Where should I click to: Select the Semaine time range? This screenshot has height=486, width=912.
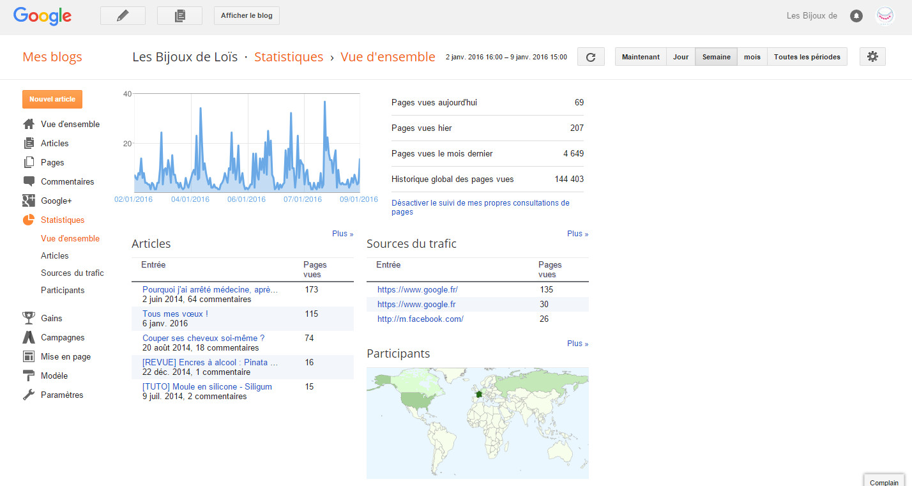717,57
